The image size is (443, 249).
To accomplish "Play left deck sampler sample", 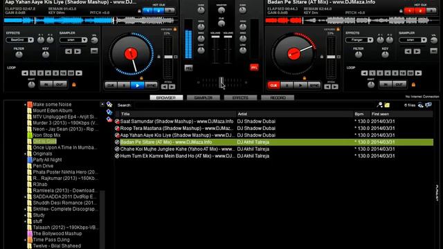I will click(78, 51).
